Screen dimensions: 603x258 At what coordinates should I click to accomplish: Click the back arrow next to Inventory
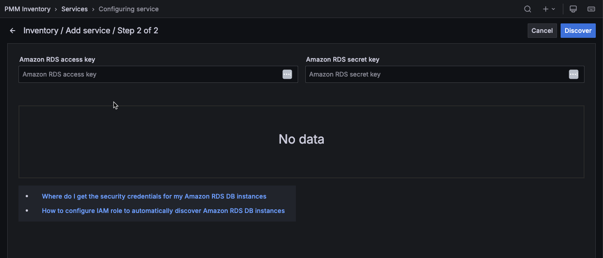point(13,31)
